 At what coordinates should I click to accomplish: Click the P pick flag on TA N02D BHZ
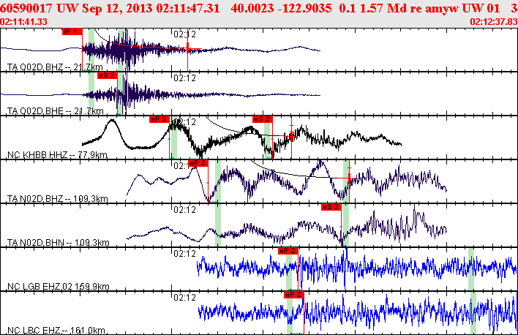pos(198,163)
